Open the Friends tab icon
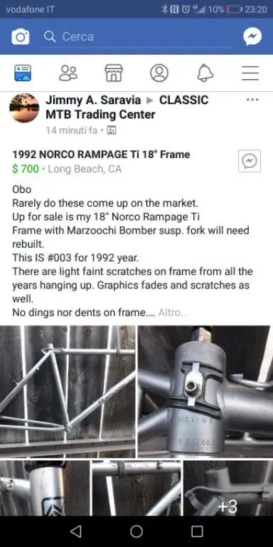 (68, 73)
